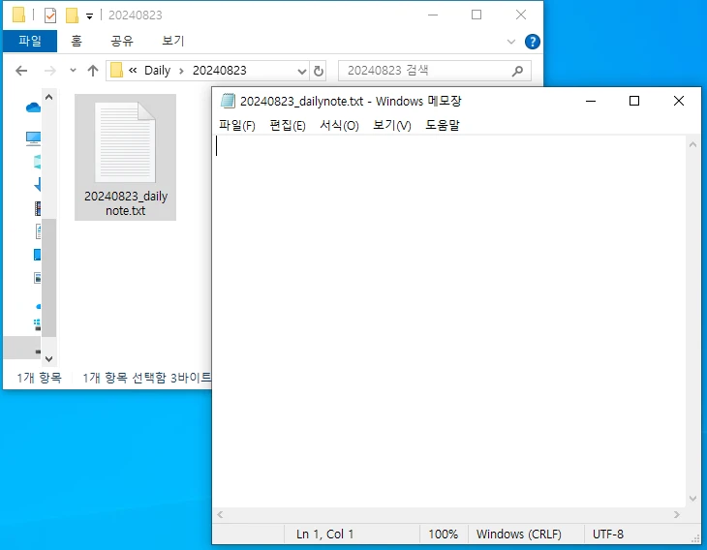707x550 pixels.
Task: Go up one folder level arrow
Action: click(x=93, y=71)
